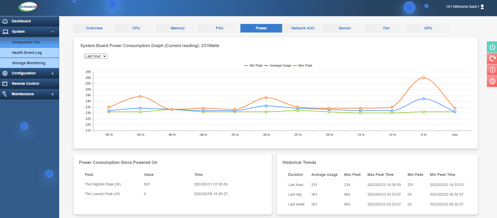Click the green power button icon
Image resolution: width=497 pixels, height=218 pixels.
pyautogui.click(x=492, y=47)
